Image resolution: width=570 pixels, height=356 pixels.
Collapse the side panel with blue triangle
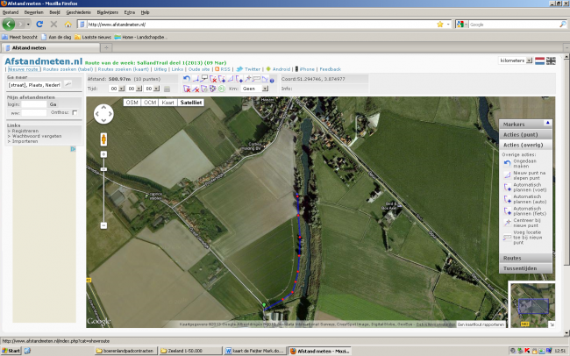[547, 123]
